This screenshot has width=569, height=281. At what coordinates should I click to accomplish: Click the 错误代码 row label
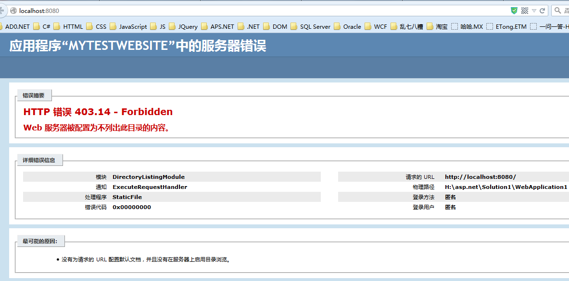click(96, 207)
